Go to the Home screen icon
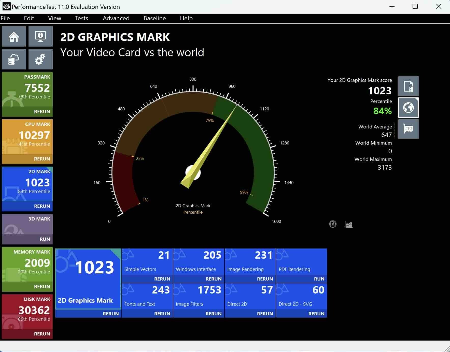The width and height of the screenshot is (450, 352). (14, 36)
